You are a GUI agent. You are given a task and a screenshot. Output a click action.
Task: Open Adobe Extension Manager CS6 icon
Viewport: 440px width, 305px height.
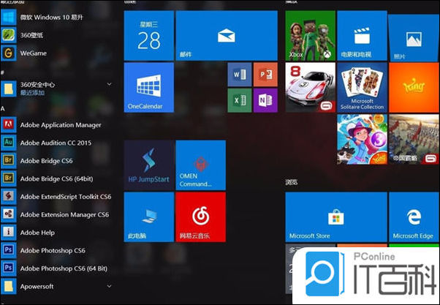pyautogui.click(x=9, y=214)
